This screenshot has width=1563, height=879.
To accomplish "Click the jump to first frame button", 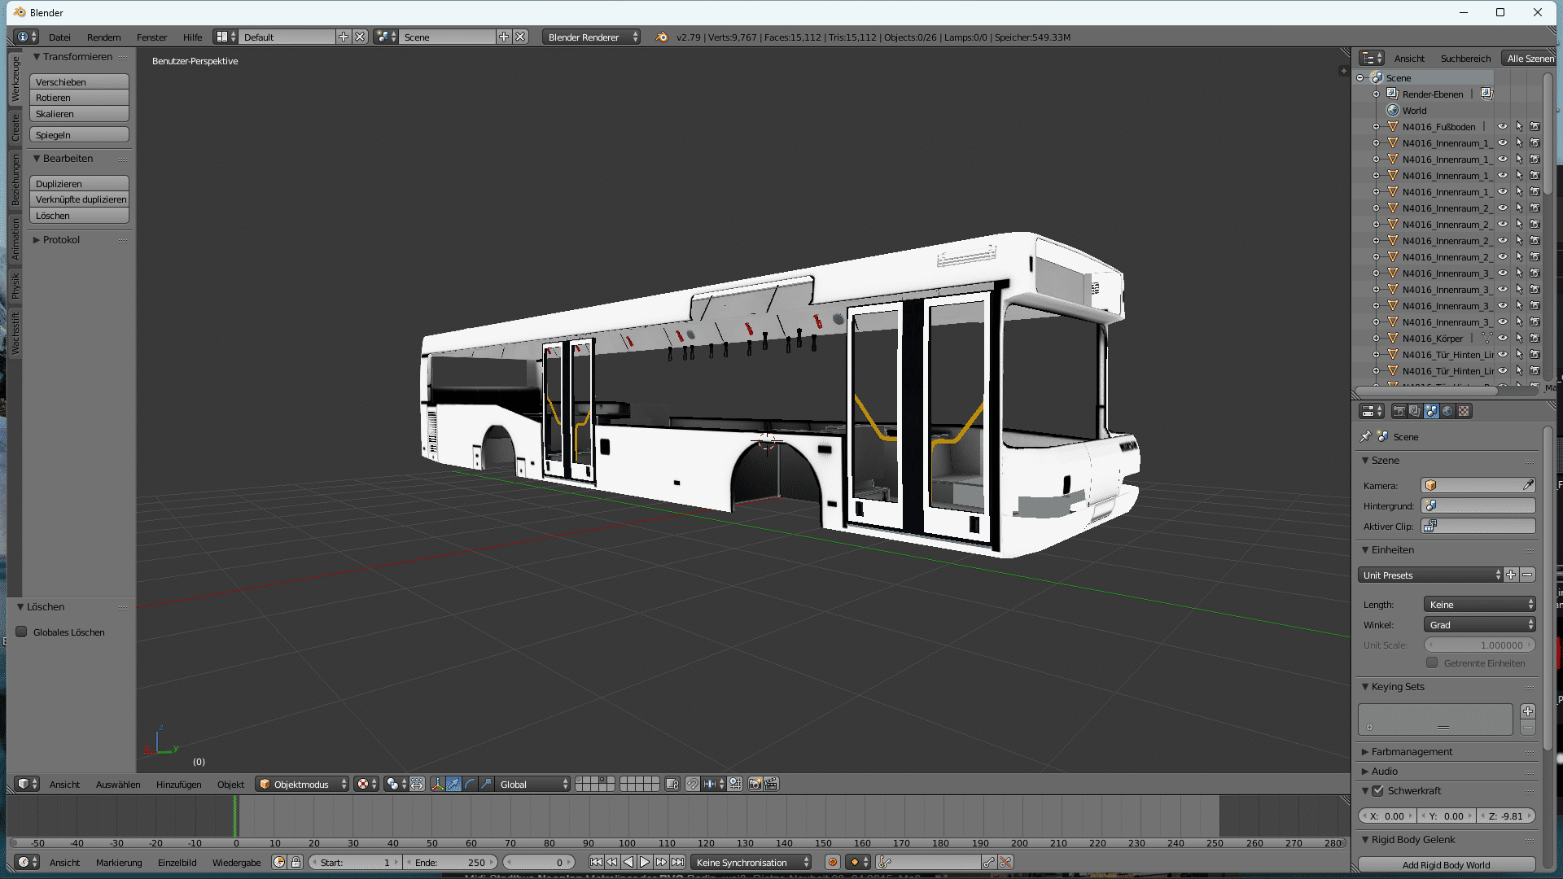I will [x=596, y=862].
